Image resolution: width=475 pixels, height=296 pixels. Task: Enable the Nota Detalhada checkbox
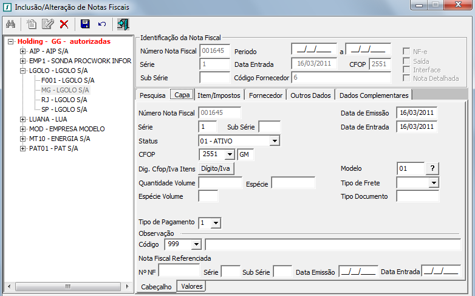(x=407, y=78)
